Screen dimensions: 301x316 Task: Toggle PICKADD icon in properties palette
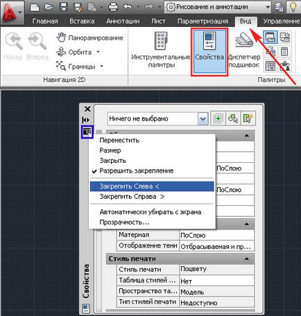pos(218,119)
